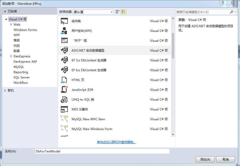Viewport: 240px width, 166px height.
Task: Select Visual C# 项 in tree
Action: point(18,19)
